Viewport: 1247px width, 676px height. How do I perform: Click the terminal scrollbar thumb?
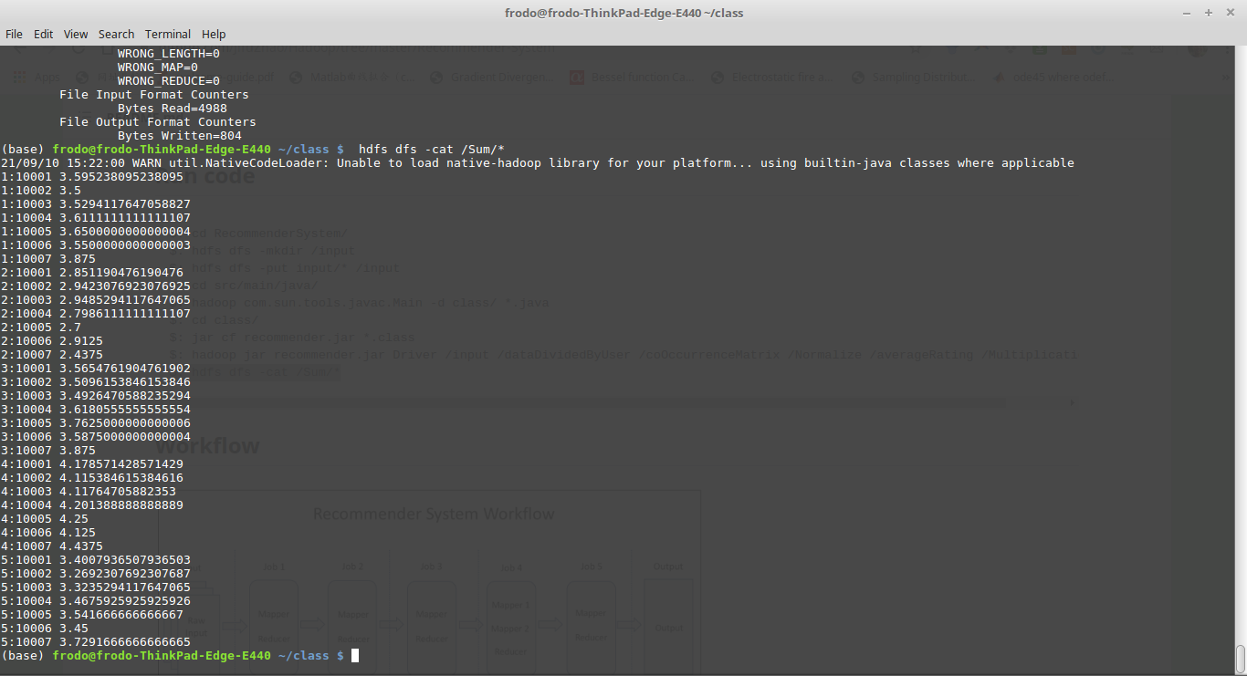(1240, 658)
